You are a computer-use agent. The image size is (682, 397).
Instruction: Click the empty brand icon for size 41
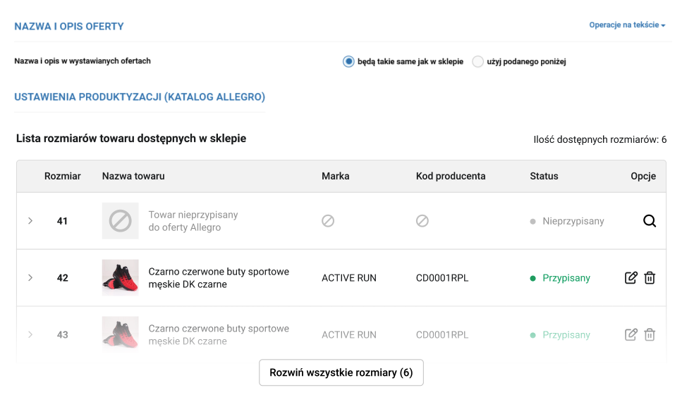pos(328,221)
